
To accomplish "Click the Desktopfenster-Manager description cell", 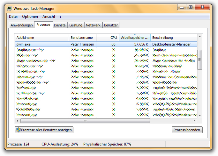I will [x=171, y=44].
